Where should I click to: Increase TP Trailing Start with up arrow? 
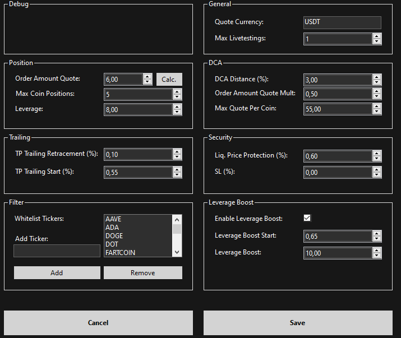(x=177, y=169)
